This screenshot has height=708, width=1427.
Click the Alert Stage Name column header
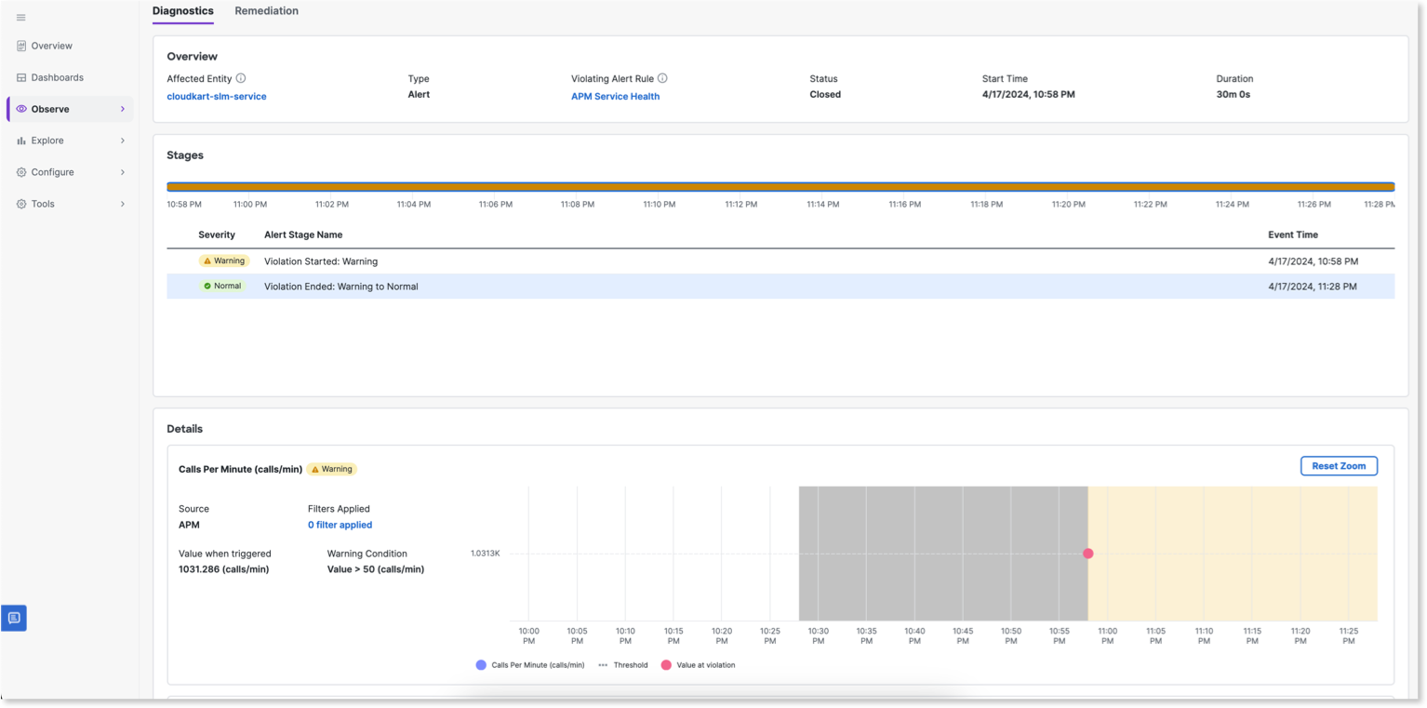[x=303, y=234]
